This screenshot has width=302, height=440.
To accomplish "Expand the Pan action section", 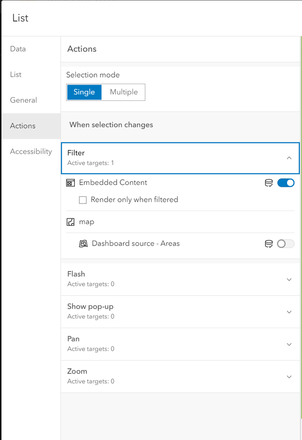I will tap(289, 344).
